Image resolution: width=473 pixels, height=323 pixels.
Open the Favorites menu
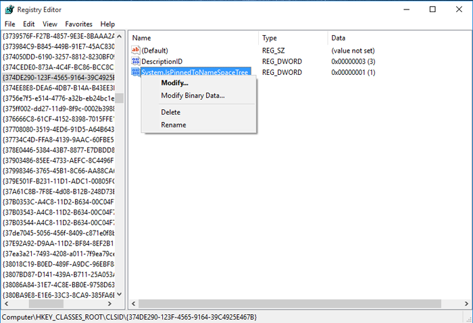79,24
